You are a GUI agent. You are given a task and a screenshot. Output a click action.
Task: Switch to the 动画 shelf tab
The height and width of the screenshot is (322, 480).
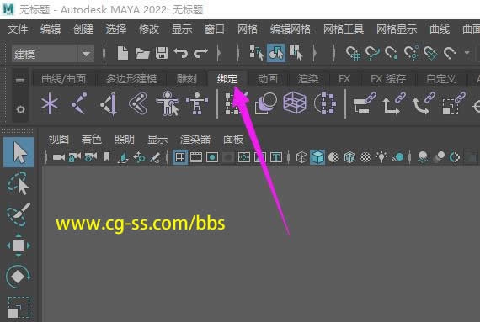268,79
